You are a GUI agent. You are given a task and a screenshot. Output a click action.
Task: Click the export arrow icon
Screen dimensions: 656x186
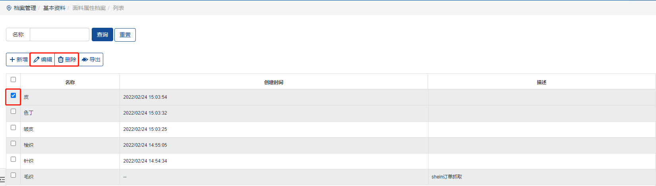point(85,59)
